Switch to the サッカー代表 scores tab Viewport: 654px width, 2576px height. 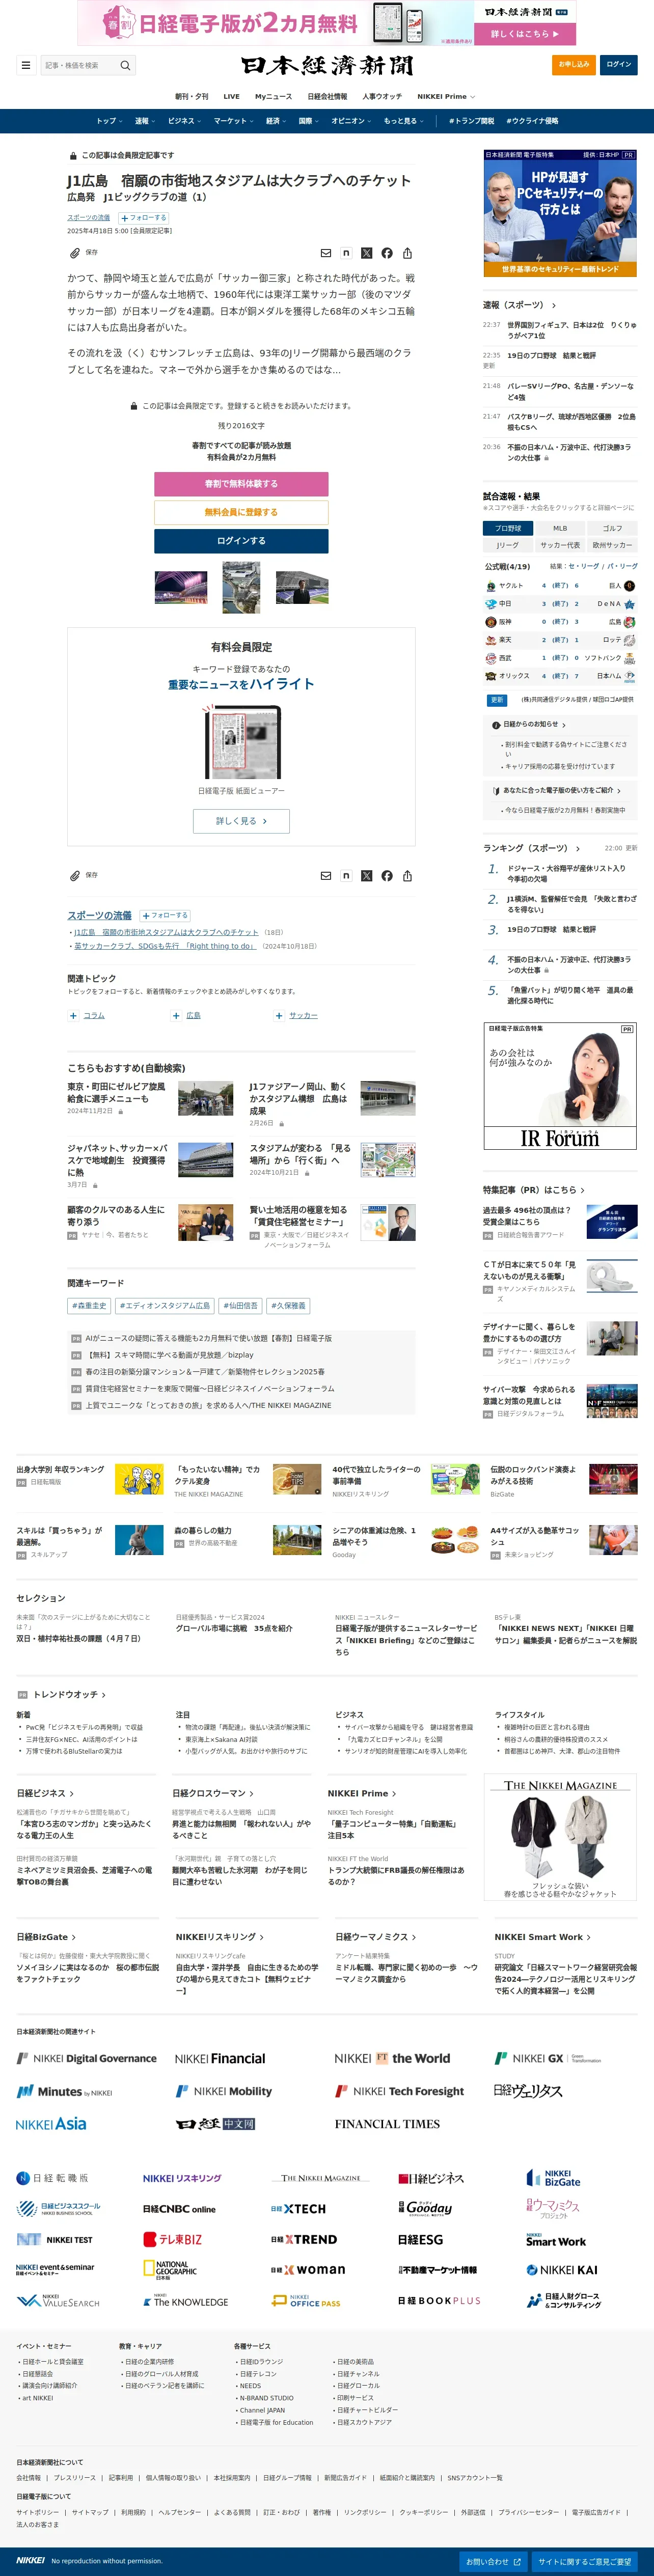click(x=560, y=545)
